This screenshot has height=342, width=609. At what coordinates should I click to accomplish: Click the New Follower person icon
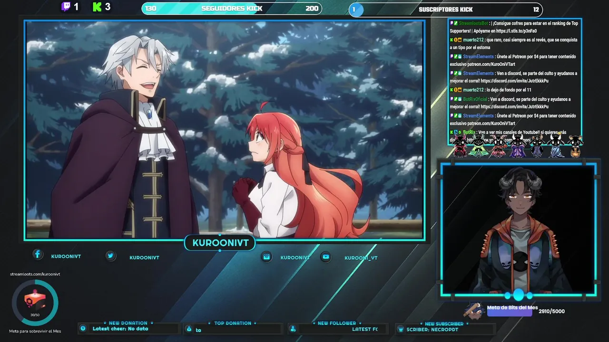tap(293, 329)
